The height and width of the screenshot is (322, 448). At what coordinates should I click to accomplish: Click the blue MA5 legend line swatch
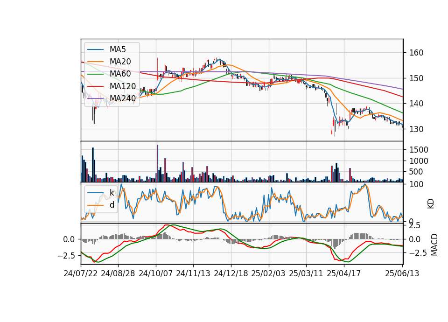pos(95,49)
